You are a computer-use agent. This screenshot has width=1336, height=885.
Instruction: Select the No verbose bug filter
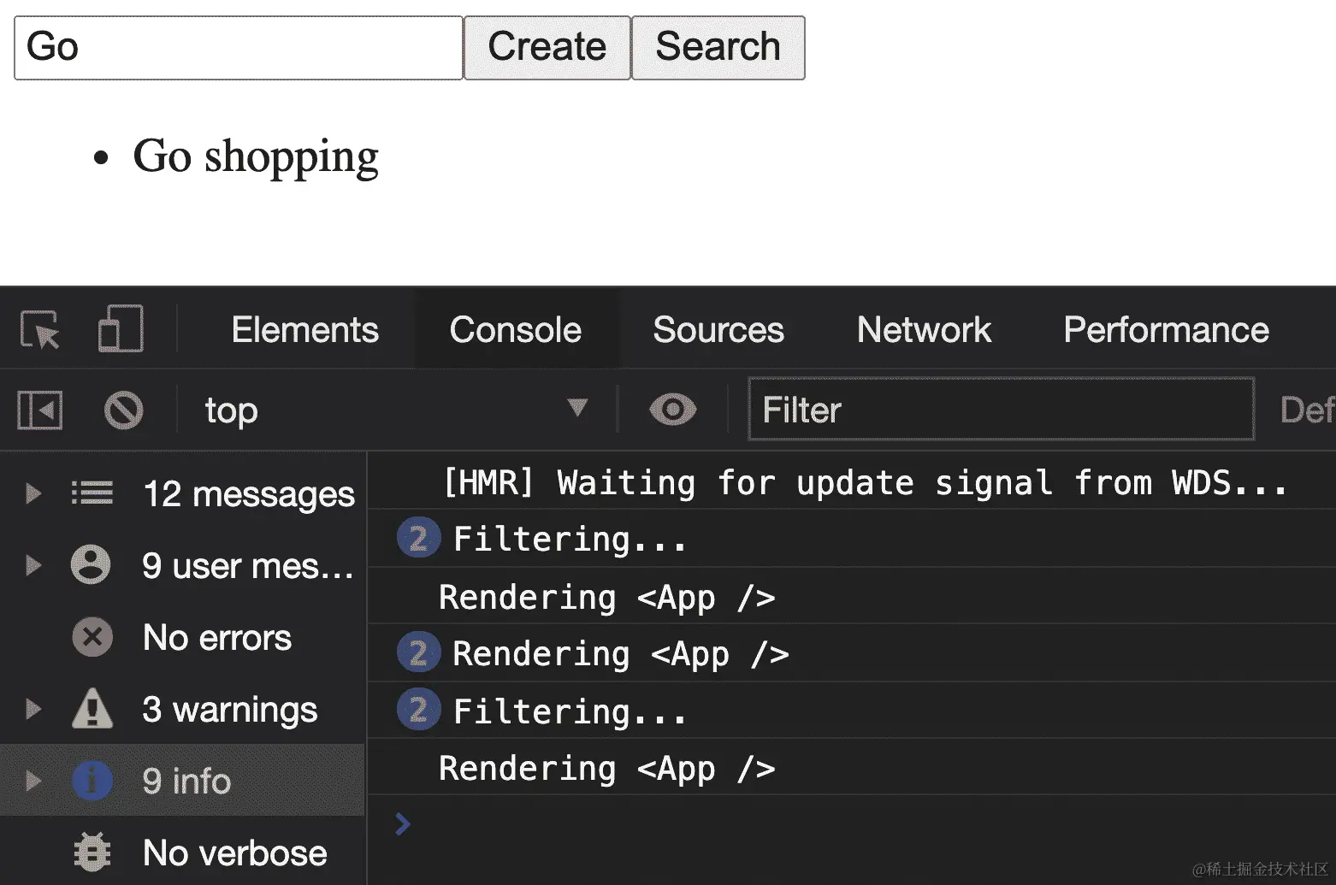[x=234, y=853]
